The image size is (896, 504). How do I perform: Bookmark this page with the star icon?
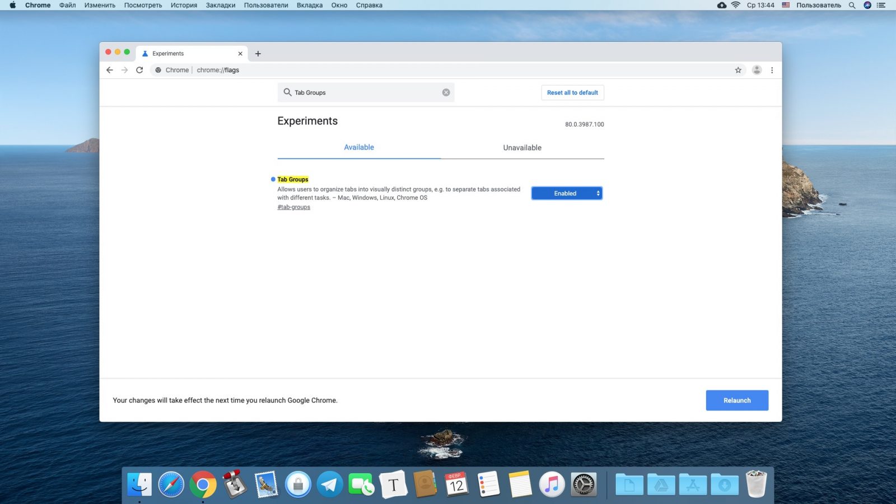pos(738,70)
